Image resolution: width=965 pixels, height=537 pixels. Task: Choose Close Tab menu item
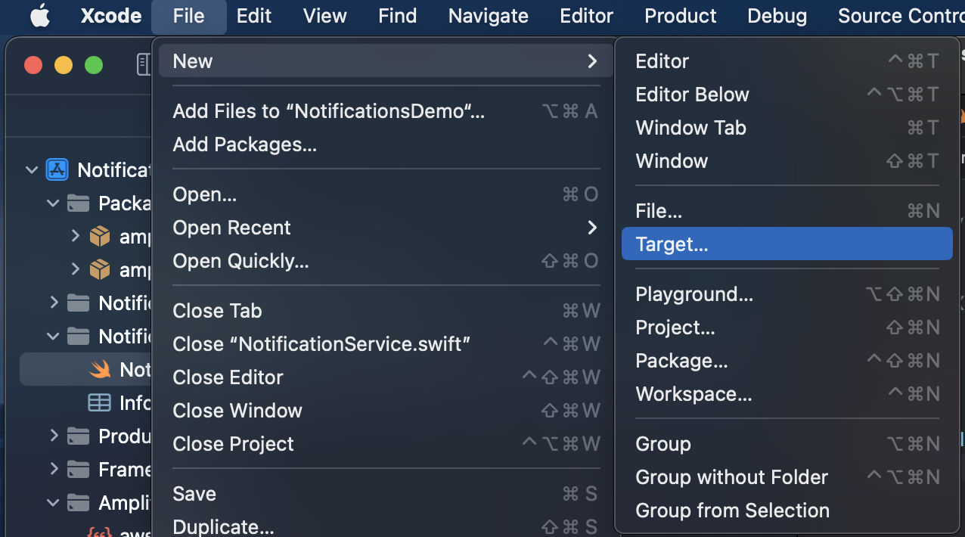click(386, 311)
